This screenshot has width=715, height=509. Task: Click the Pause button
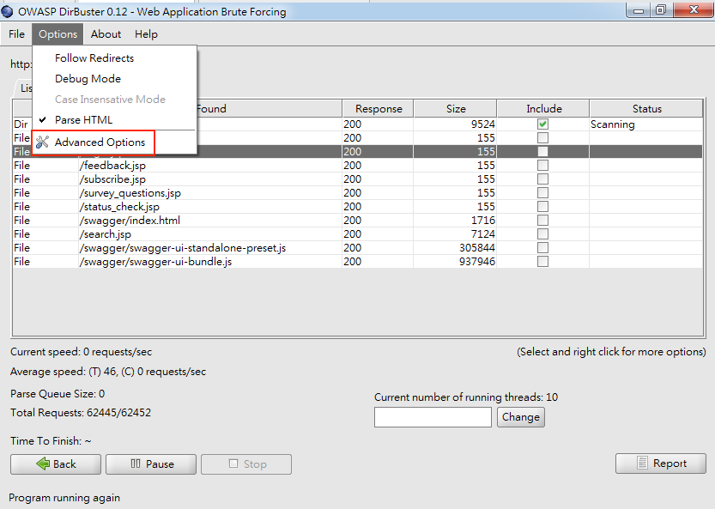coord(151,464)
